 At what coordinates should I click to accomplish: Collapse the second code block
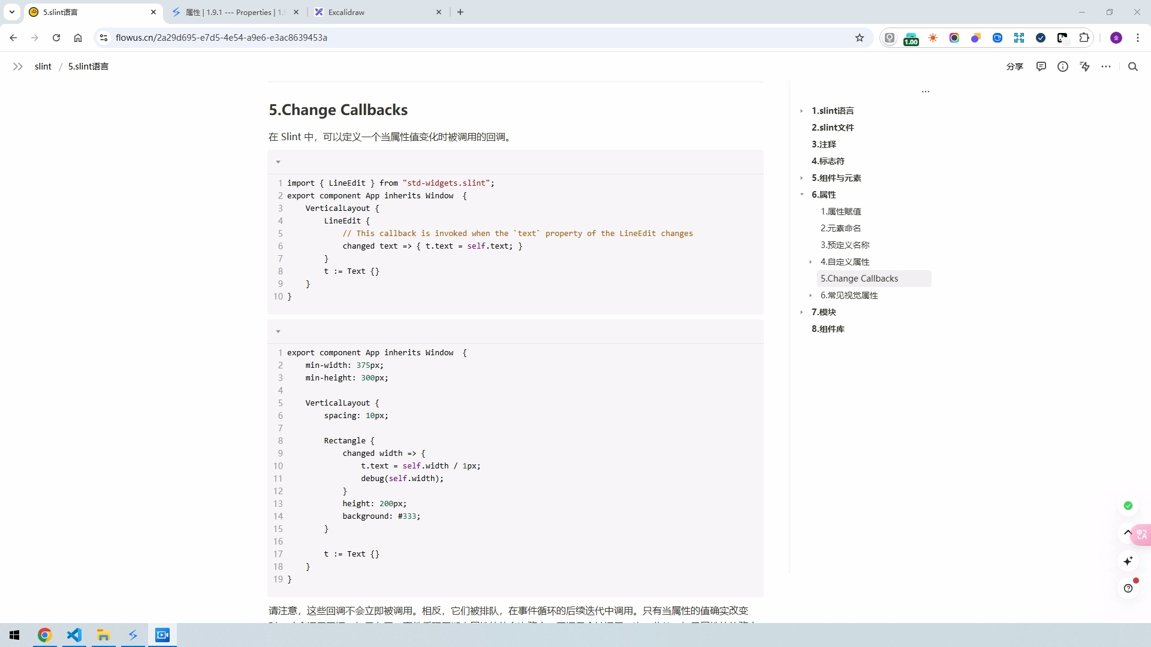click(x=278, y=331)
